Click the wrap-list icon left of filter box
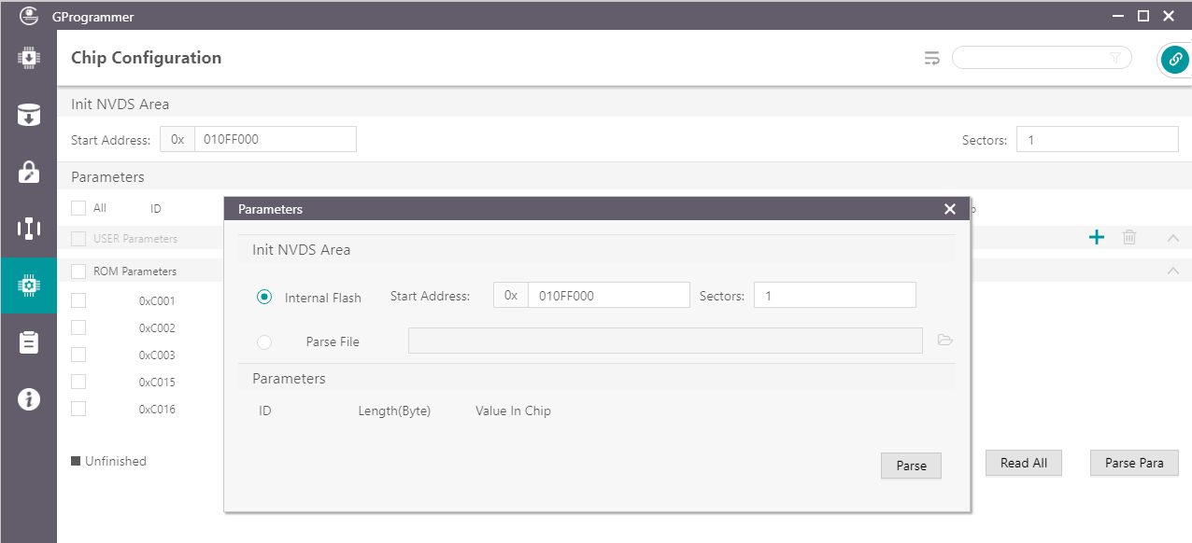The width and height of the screenshot is (1192, 543). pos(931,59)
